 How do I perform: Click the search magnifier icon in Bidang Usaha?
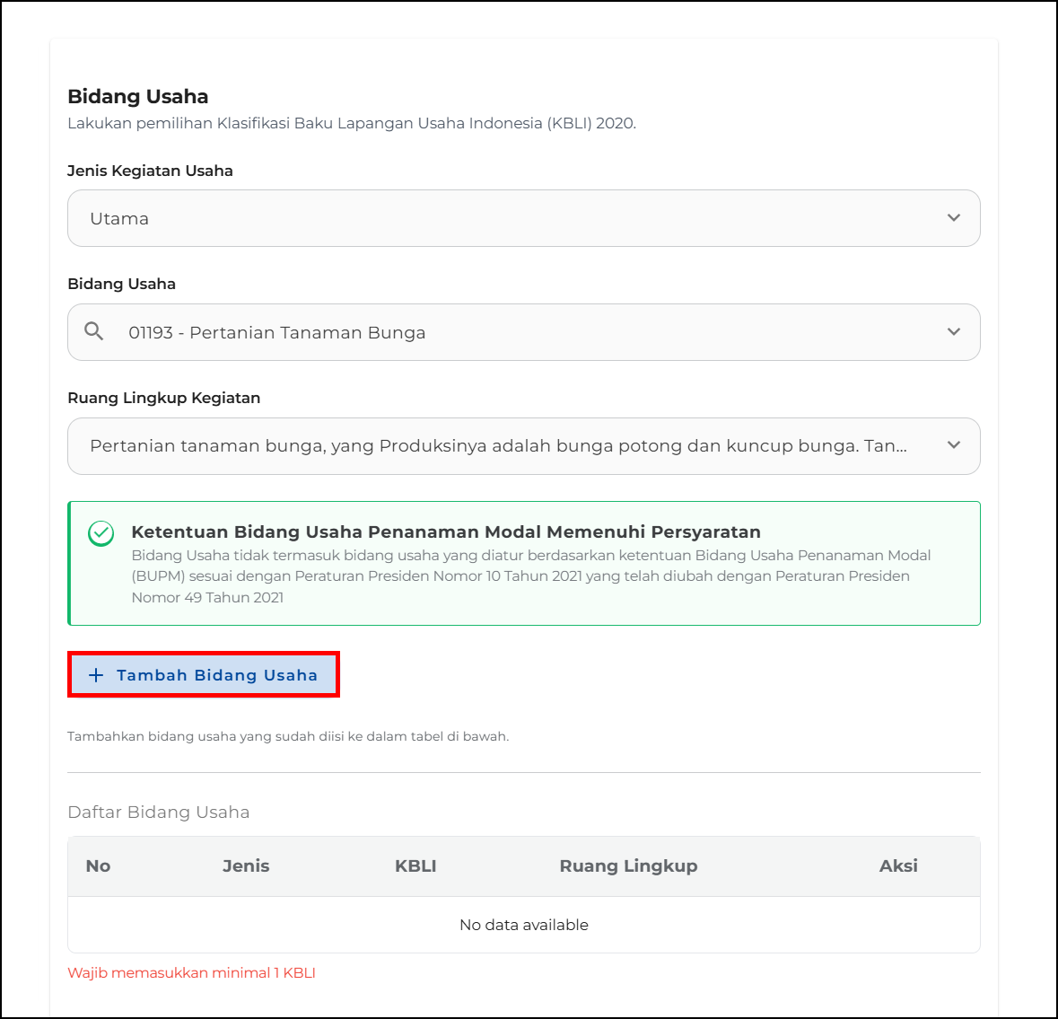click(x=94, y=331)
